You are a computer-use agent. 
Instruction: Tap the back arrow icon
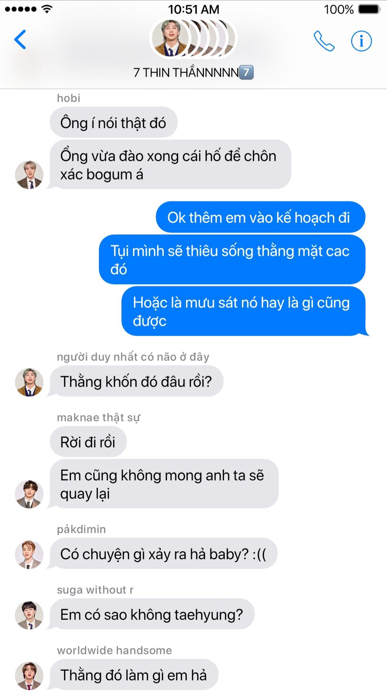[x=20, y=39]
